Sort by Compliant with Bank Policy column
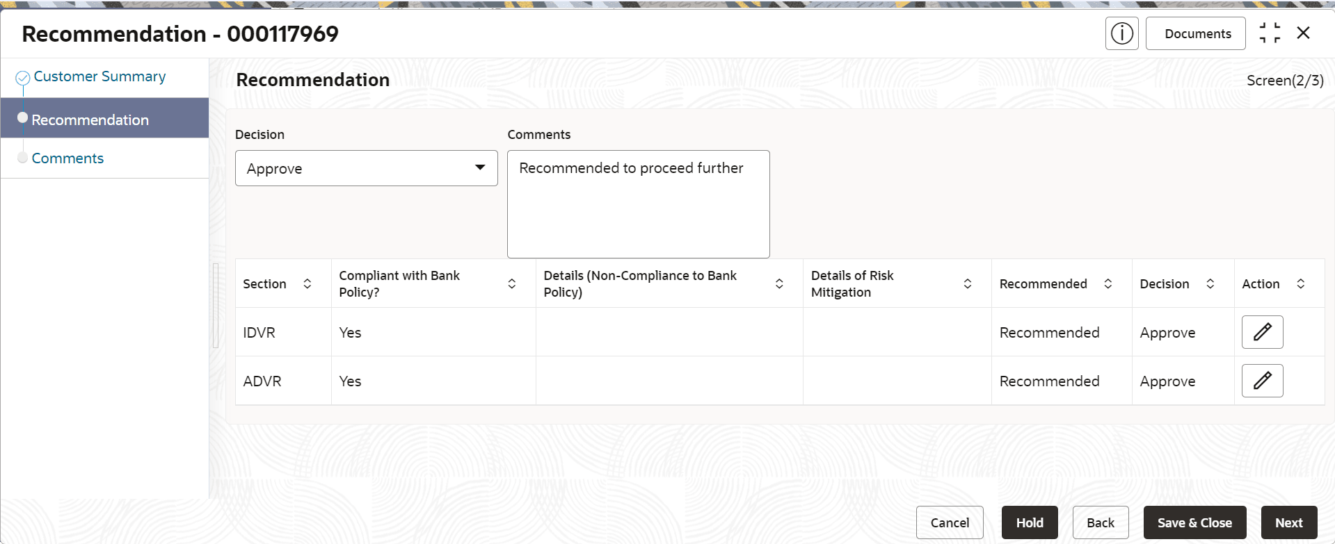The height and width of the screenshot is (544, 1335). pos(512,283)
